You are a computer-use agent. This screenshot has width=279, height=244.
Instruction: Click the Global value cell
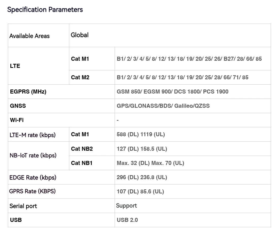[x=80, y=35]
